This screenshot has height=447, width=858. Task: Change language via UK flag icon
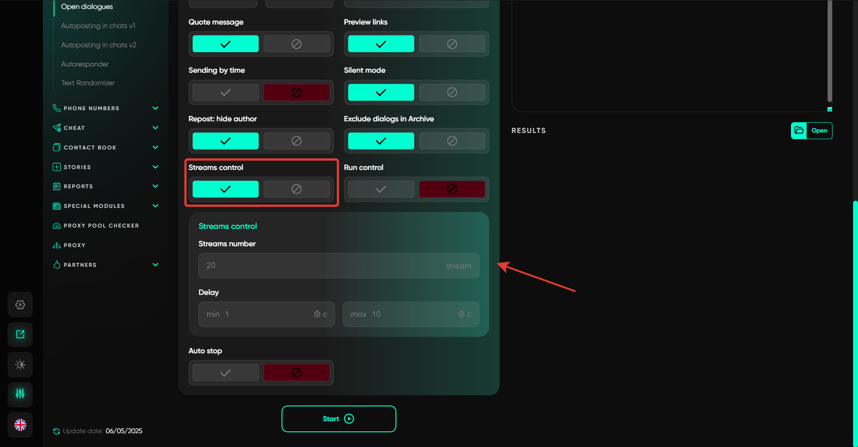click(20, 425)
